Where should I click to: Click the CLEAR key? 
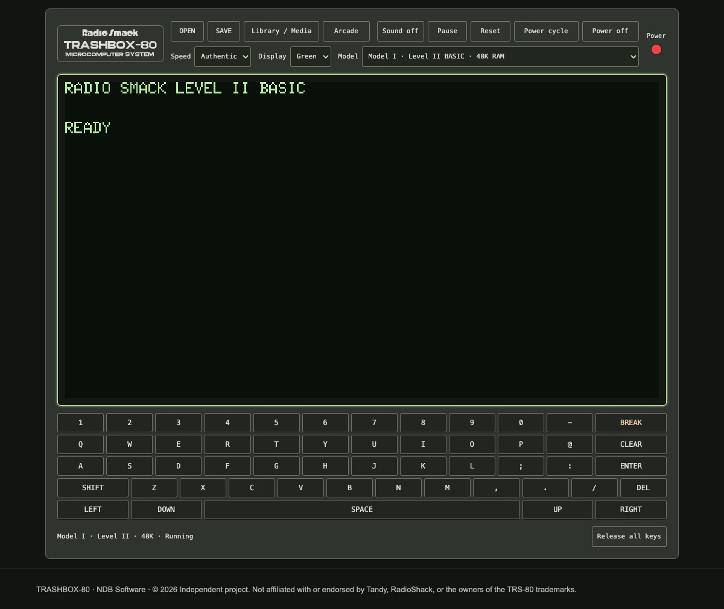(x=631, y=444)
